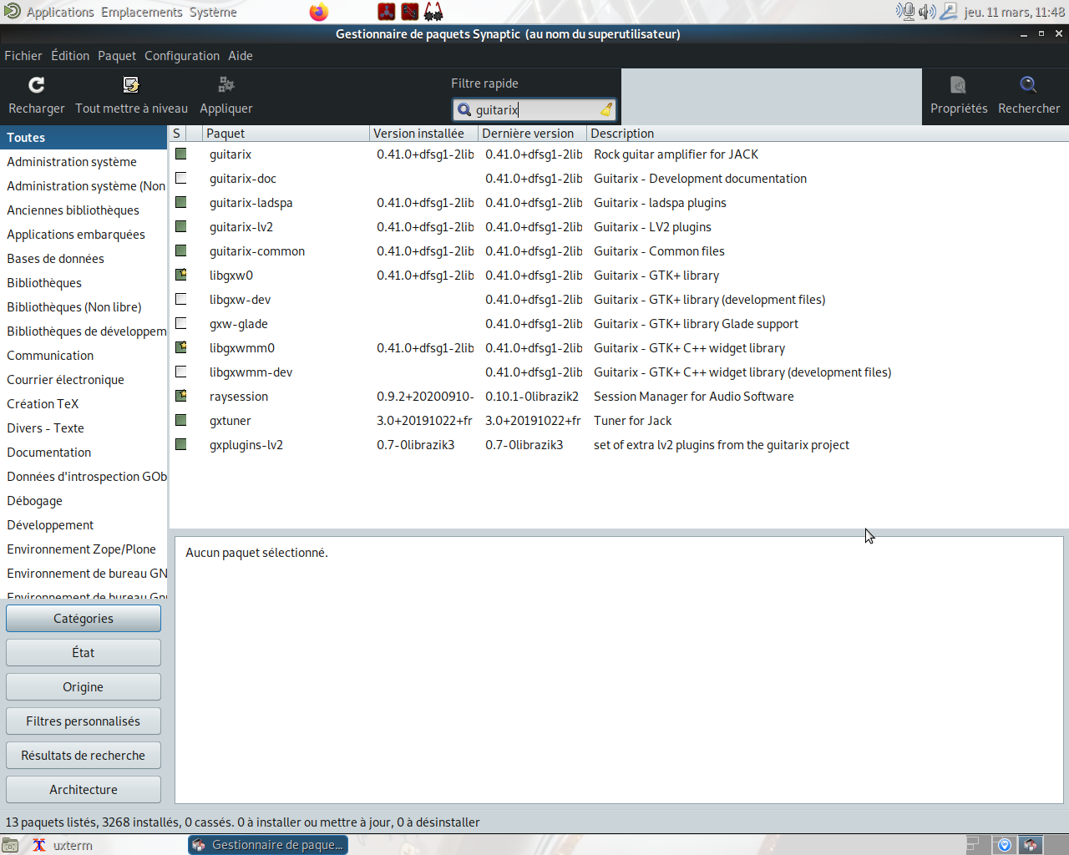The width and height of the screenshot is (1069, 855).
Task: Click the Origine button
Action: pos(84,687)
